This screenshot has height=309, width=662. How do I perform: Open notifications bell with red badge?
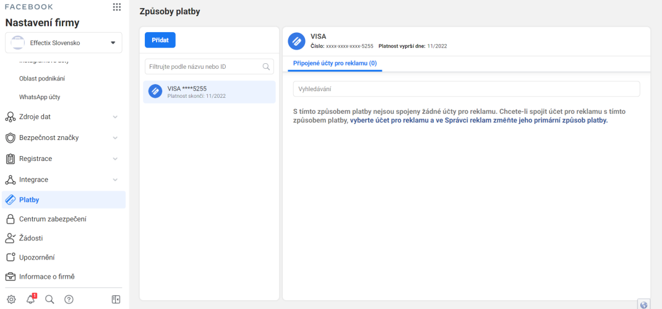click(x=30, y=299)
